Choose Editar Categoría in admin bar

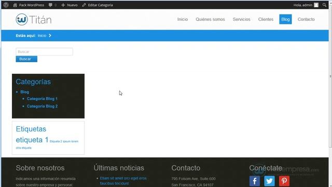click(98, 5)
